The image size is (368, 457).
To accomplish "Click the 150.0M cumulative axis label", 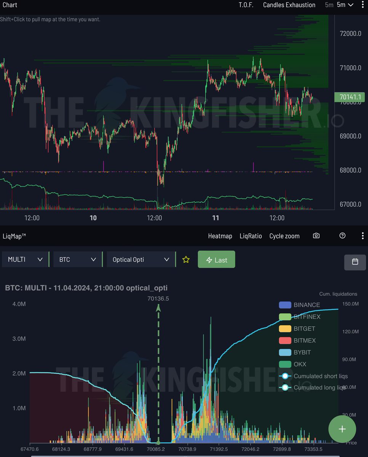I will [x=350, y=304].
